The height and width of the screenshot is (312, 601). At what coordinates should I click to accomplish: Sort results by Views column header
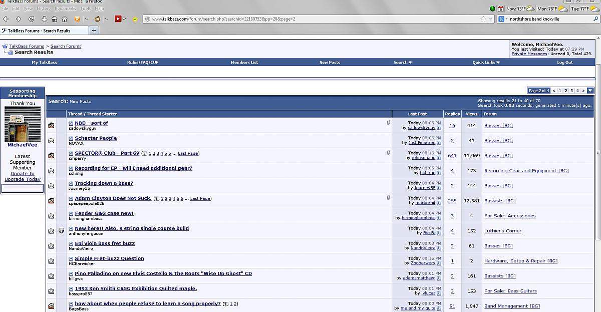click(471, 114)
